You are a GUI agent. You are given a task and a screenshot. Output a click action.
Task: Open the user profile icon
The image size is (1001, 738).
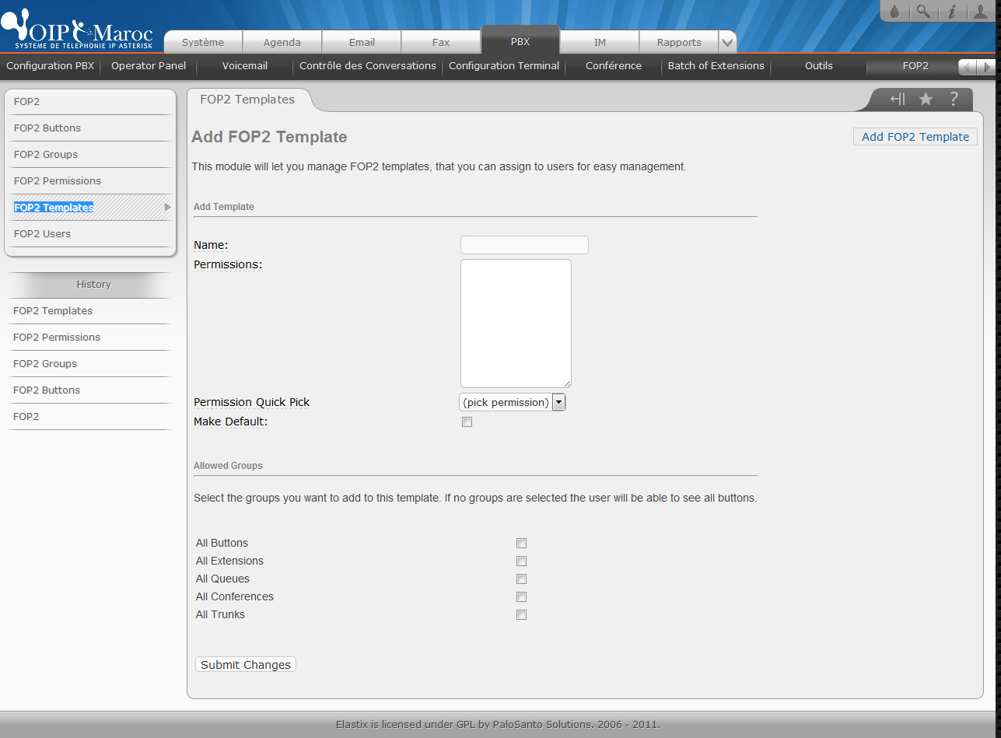tap(981, 11)
